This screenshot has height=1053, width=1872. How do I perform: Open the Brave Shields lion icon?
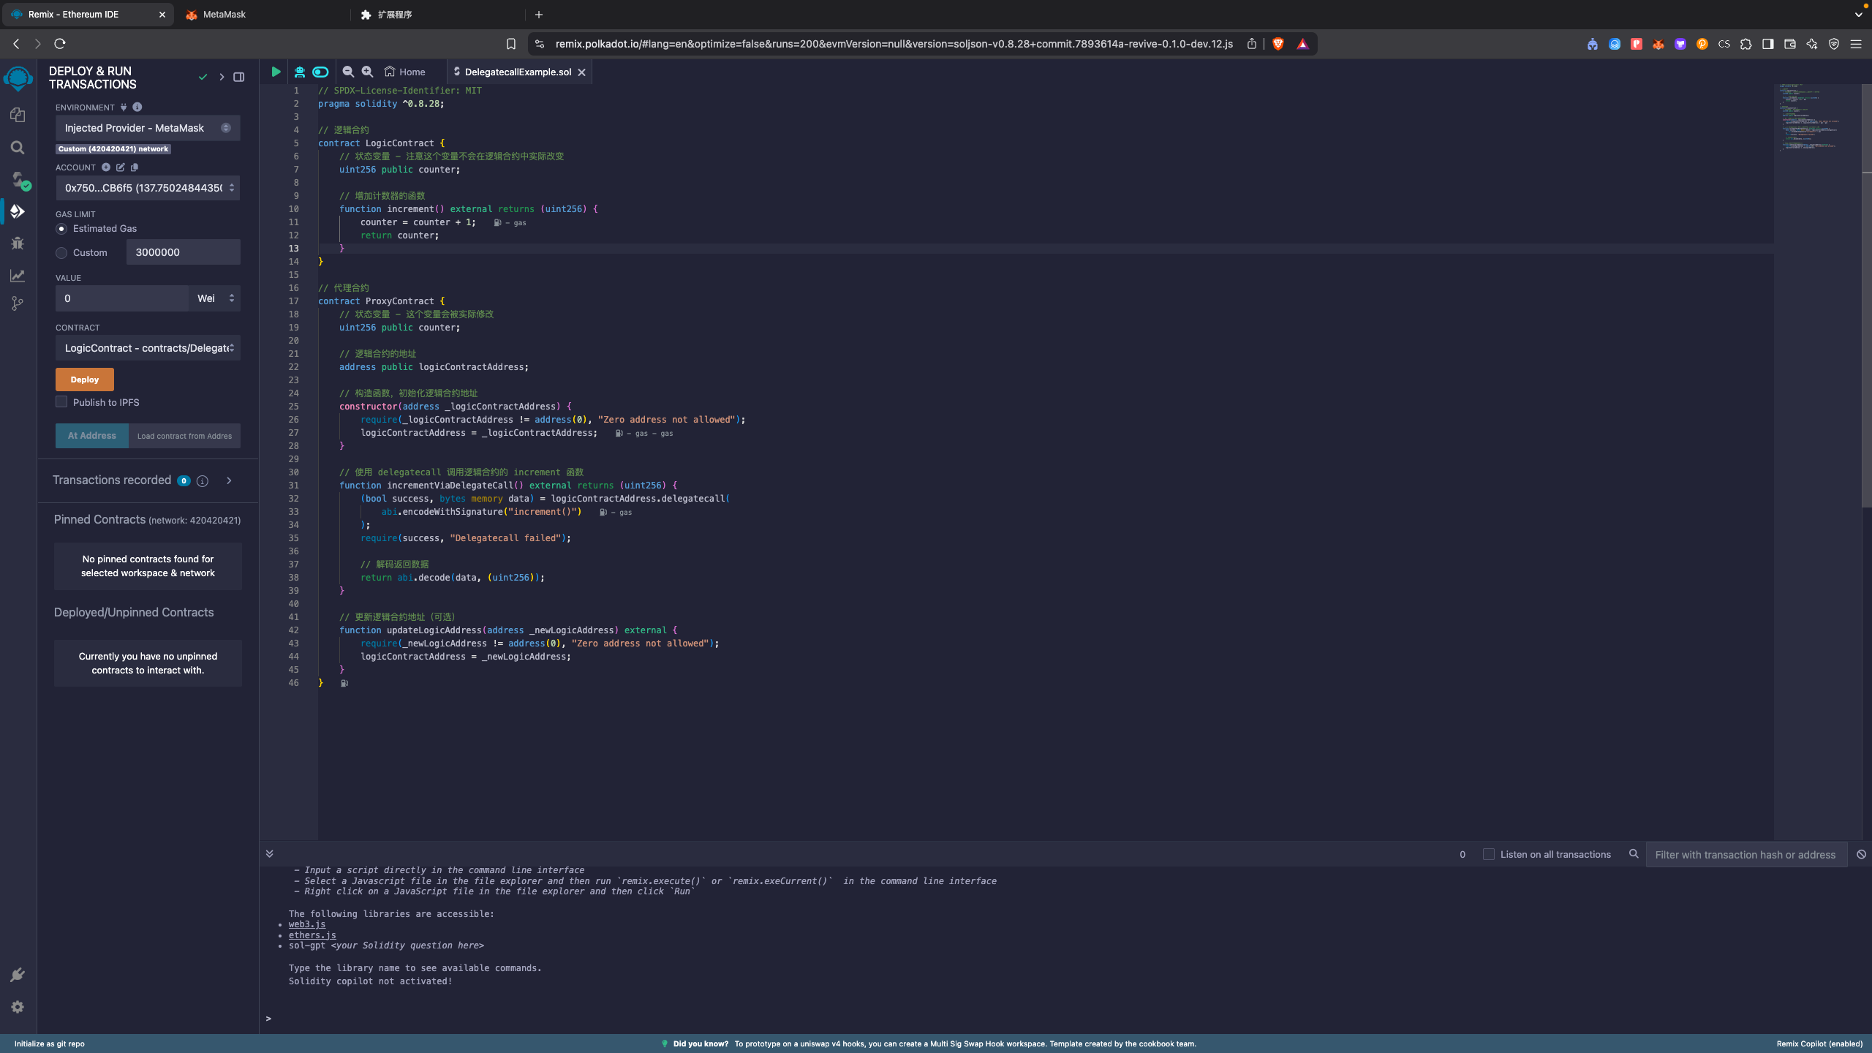(x=1278, y=44)
